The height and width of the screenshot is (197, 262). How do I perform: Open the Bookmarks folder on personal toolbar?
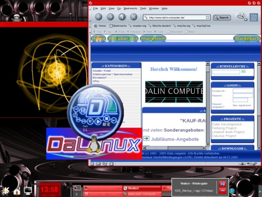(118, 26)
